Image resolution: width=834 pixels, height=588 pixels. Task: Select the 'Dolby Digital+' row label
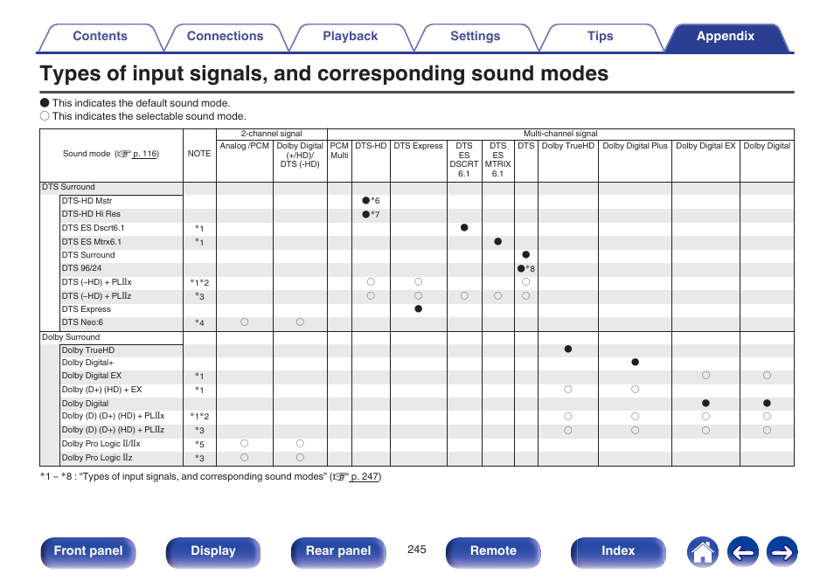(x=87, y=362)
